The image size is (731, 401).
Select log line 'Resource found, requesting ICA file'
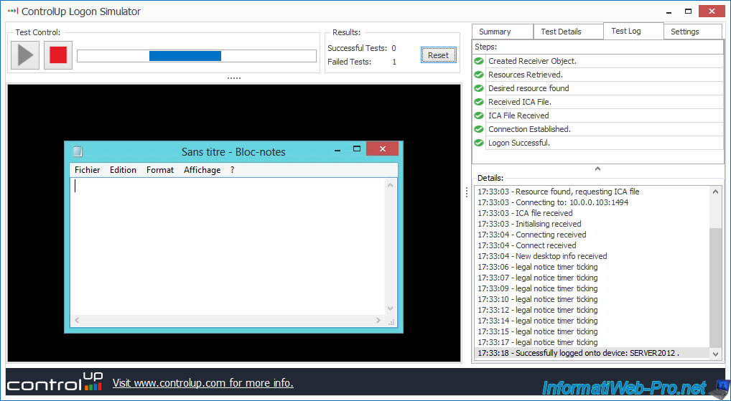point(559,192)
